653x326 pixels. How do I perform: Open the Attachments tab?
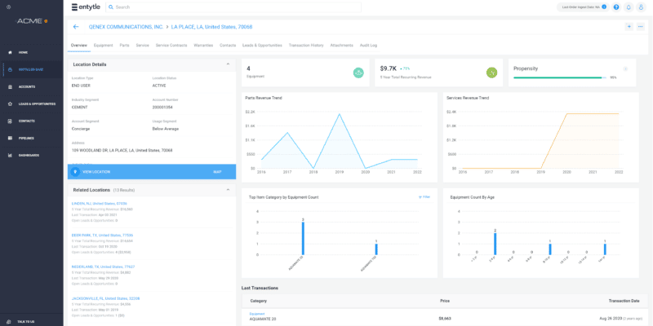tap(341, 46)
